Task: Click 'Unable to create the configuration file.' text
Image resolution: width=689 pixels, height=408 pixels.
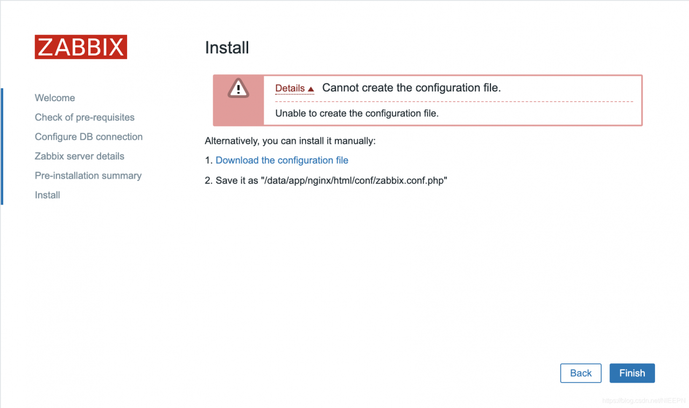Action: (x=357, y=114)
